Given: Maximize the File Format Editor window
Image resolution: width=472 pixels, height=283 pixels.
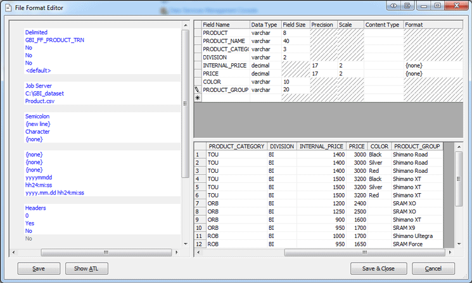Looking at the screenshot, I should (437, 6).
